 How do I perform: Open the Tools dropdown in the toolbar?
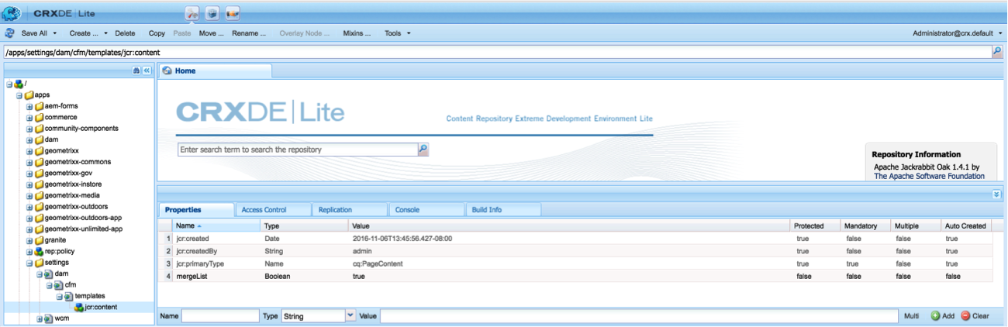pyautogui.click(x=397, y=33)
